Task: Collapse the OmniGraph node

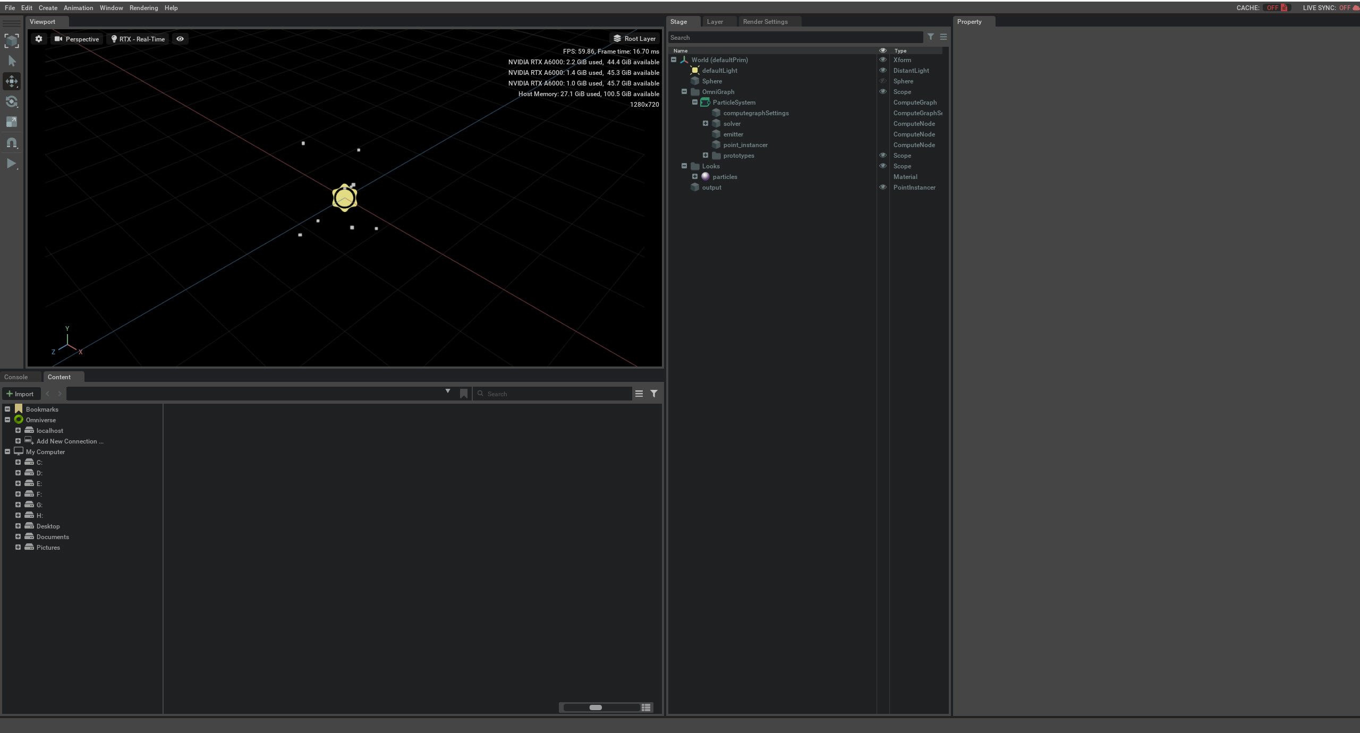Action: click(x=684, y=91)
